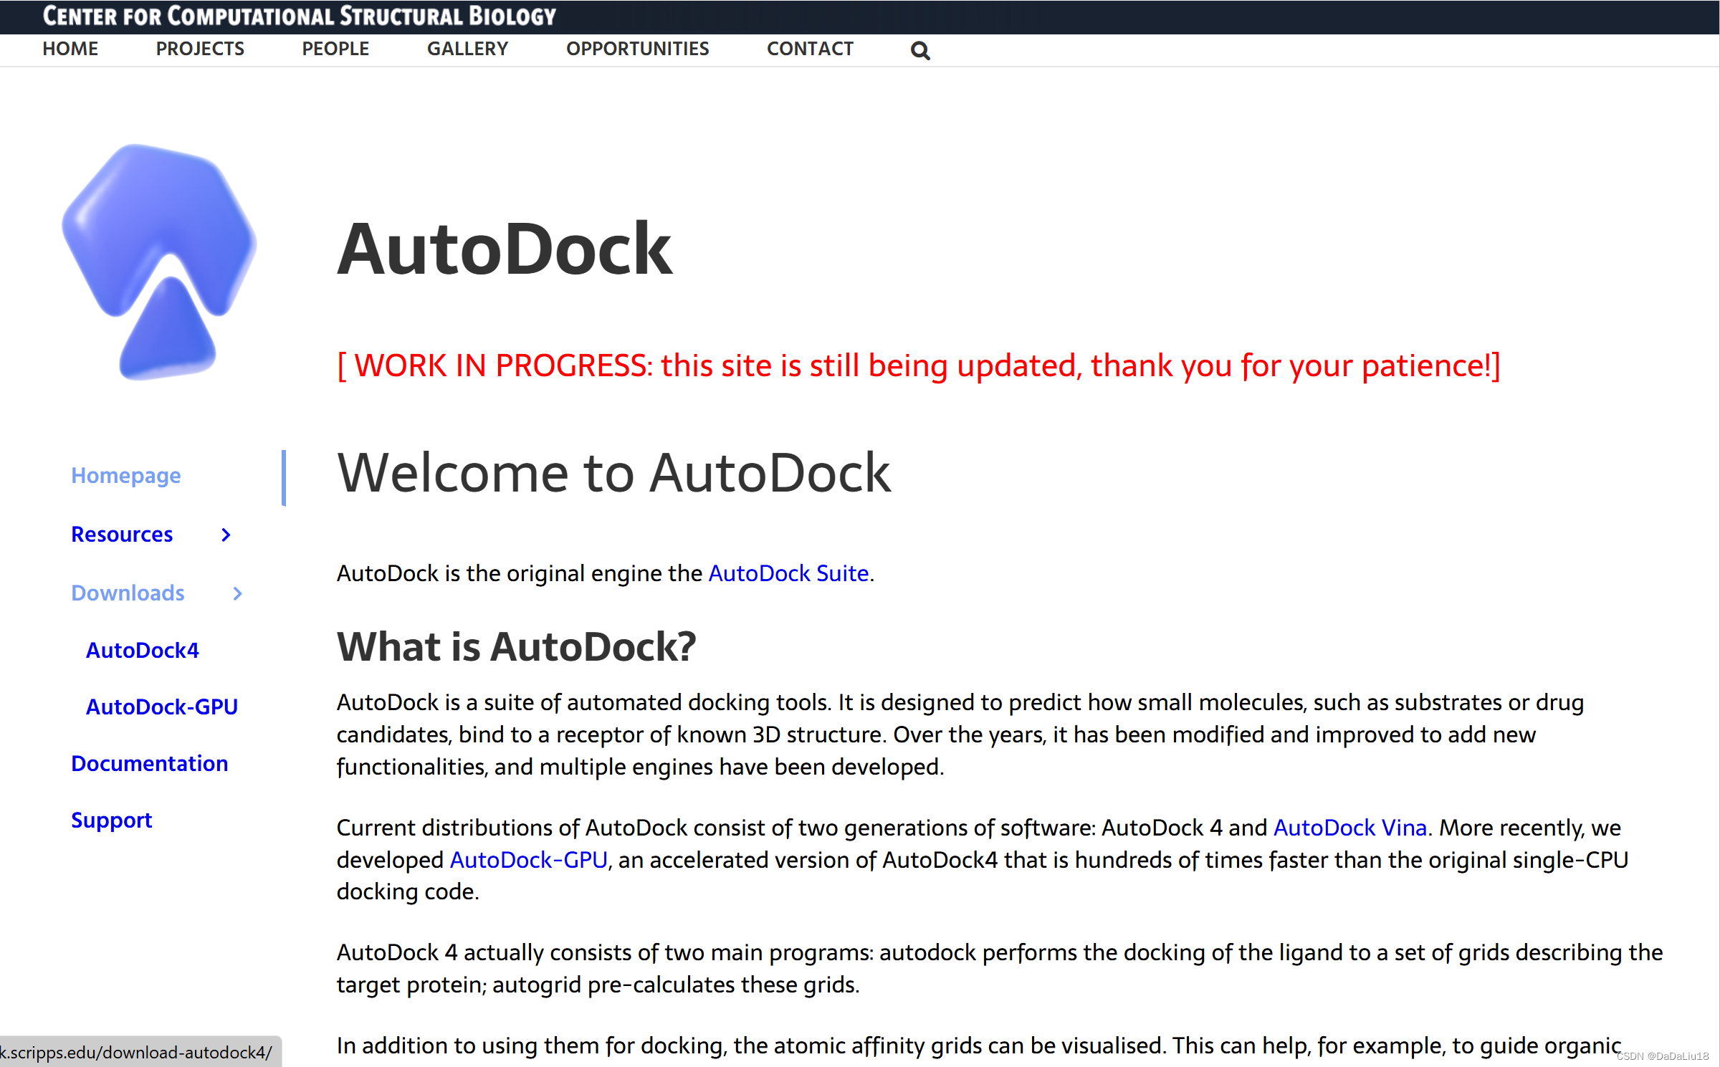This screenshot has height=1067, width=1720.
Task: Select Homepage in the sidebar
Action: coord(125,475)
